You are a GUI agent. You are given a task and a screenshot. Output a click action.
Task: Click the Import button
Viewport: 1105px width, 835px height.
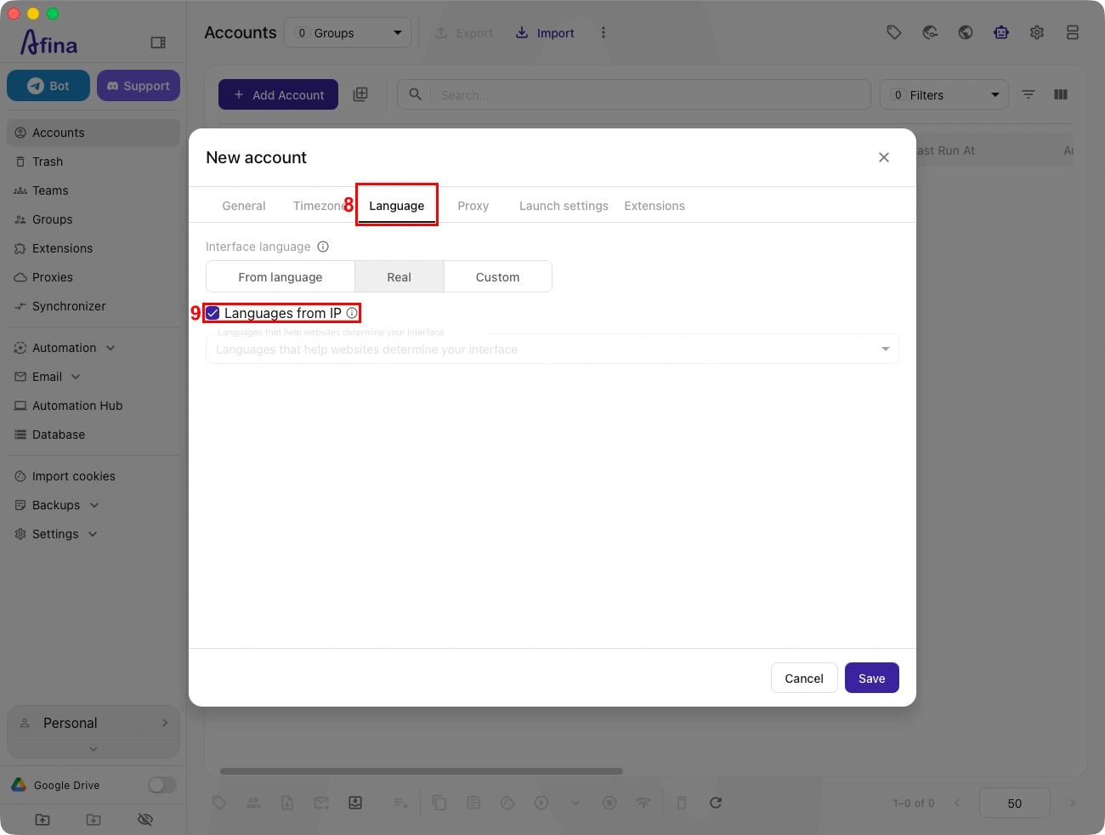[545, 33]
